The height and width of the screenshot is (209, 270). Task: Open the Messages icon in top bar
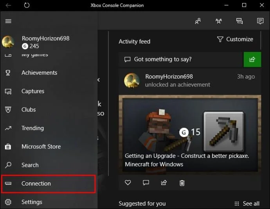(239, 21)
